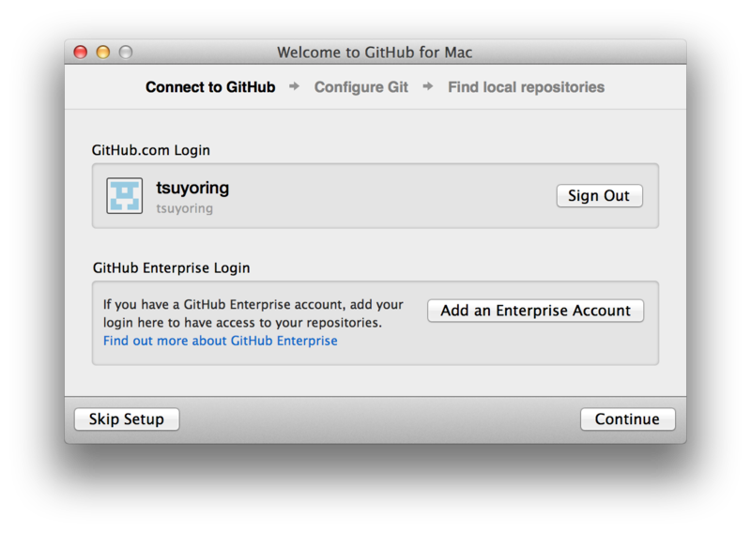Image resolution: width=751 pixels, height=533 pixels.
Task: Minimize window using the yellow button
Action: [103, 52]
